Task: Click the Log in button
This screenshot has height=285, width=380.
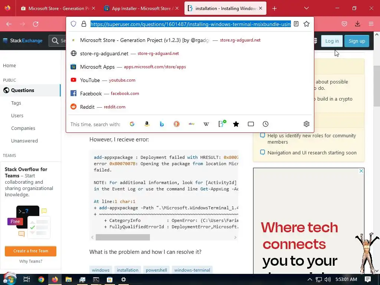Action: pos(332,41)
